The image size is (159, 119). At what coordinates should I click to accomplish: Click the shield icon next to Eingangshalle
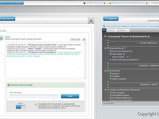[x=125, y=48]
